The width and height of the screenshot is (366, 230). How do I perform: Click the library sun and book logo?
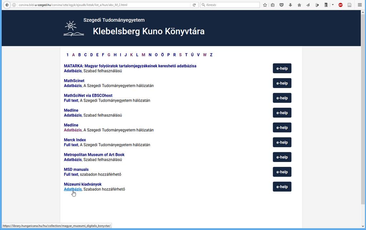tap(74, 29)
